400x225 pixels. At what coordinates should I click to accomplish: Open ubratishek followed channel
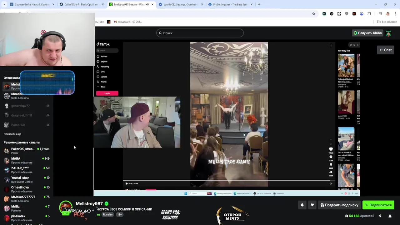(x=27, y=96)
